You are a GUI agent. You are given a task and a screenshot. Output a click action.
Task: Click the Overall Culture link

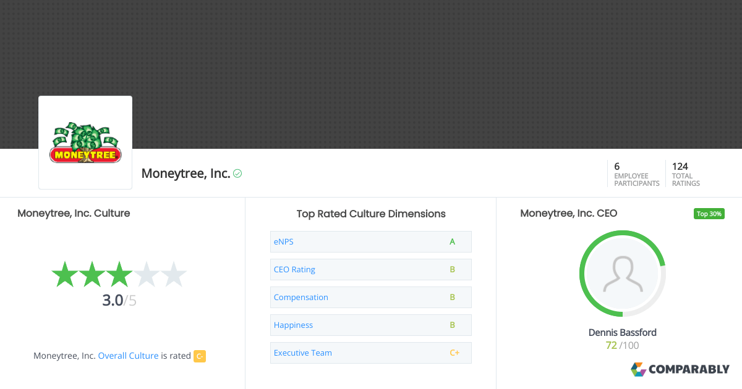point(128,356)
